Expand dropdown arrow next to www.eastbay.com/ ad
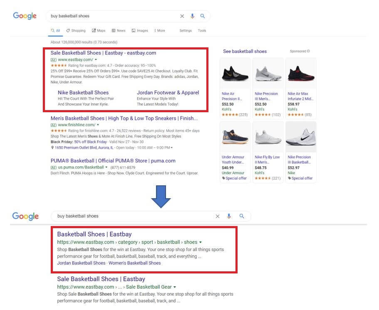This screenshot has width=379, height=310. (96, 60)
